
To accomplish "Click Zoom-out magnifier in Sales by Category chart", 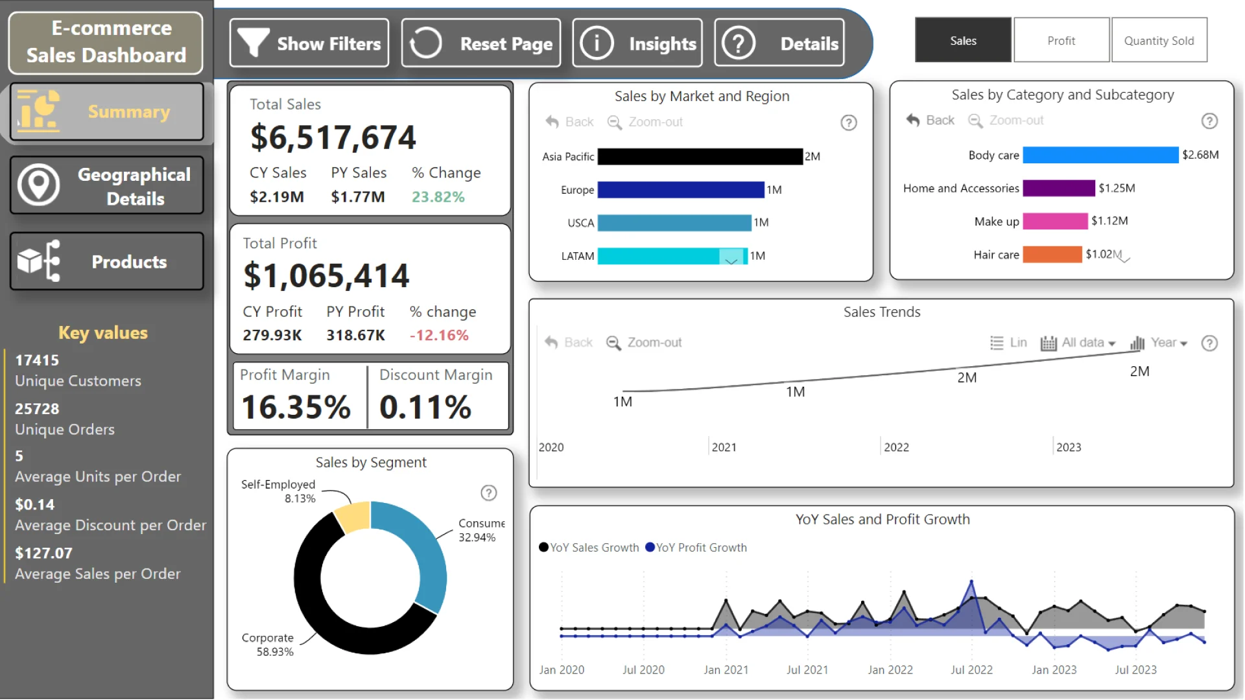I will [975, 121].
